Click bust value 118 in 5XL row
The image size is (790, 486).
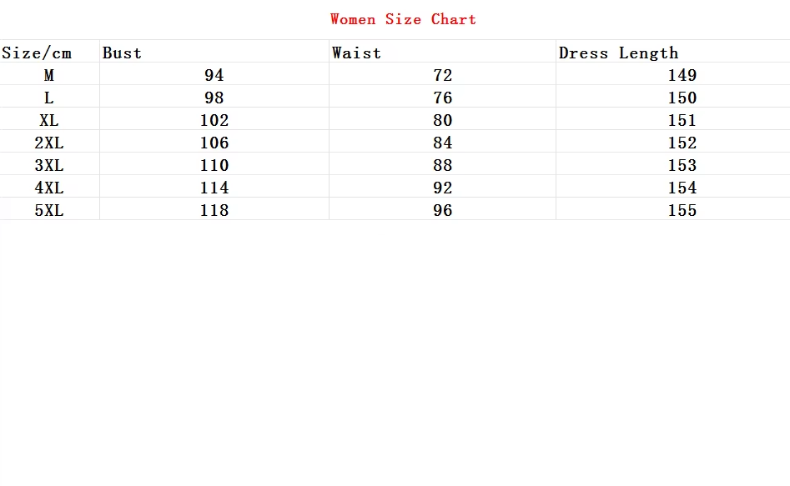pyautogui.click(x=214, y=211)
